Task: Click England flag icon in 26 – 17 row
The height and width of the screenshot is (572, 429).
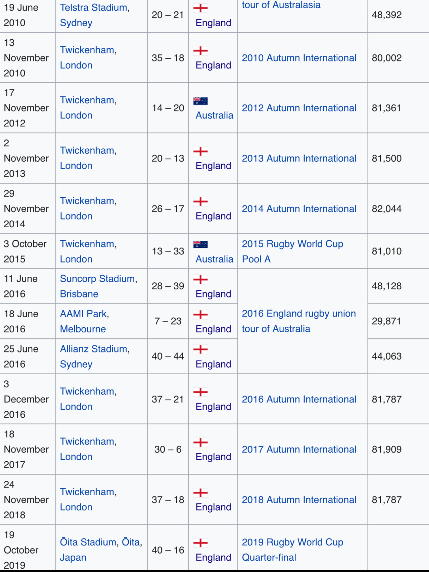Action: tap(200, 201)
